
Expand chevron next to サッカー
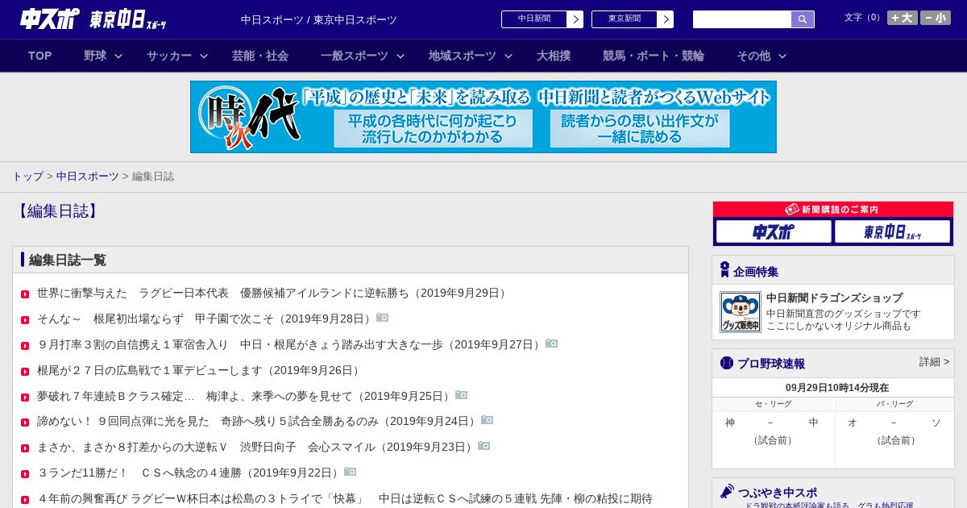(204, 56)
